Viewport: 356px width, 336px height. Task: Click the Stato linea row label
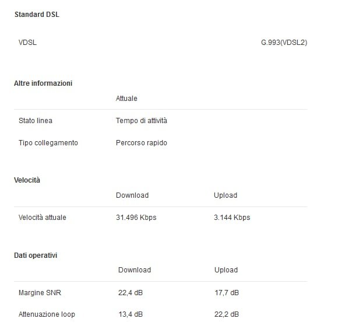pos(36,121)
